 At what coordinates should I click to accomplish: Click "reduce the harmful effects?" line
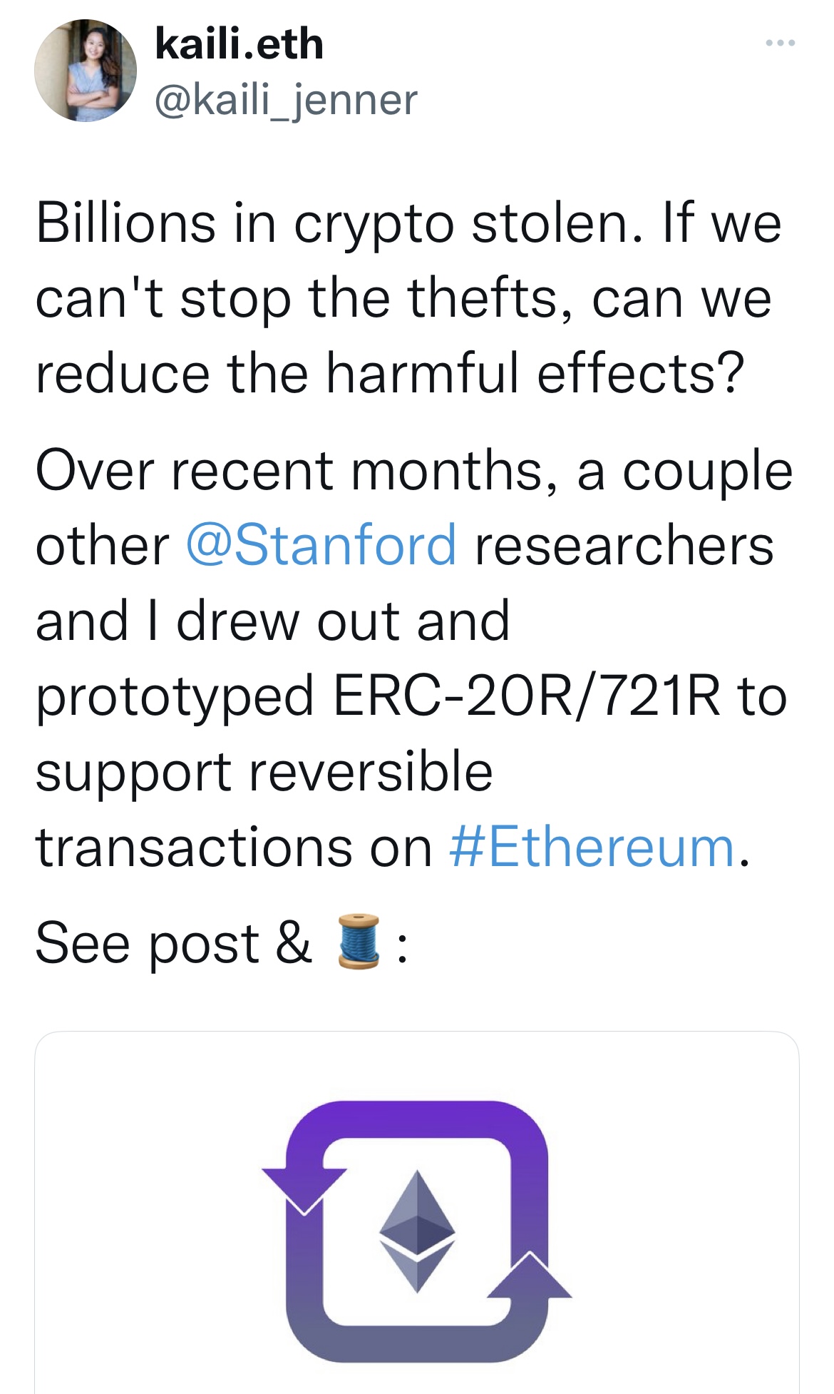[390, 373]
